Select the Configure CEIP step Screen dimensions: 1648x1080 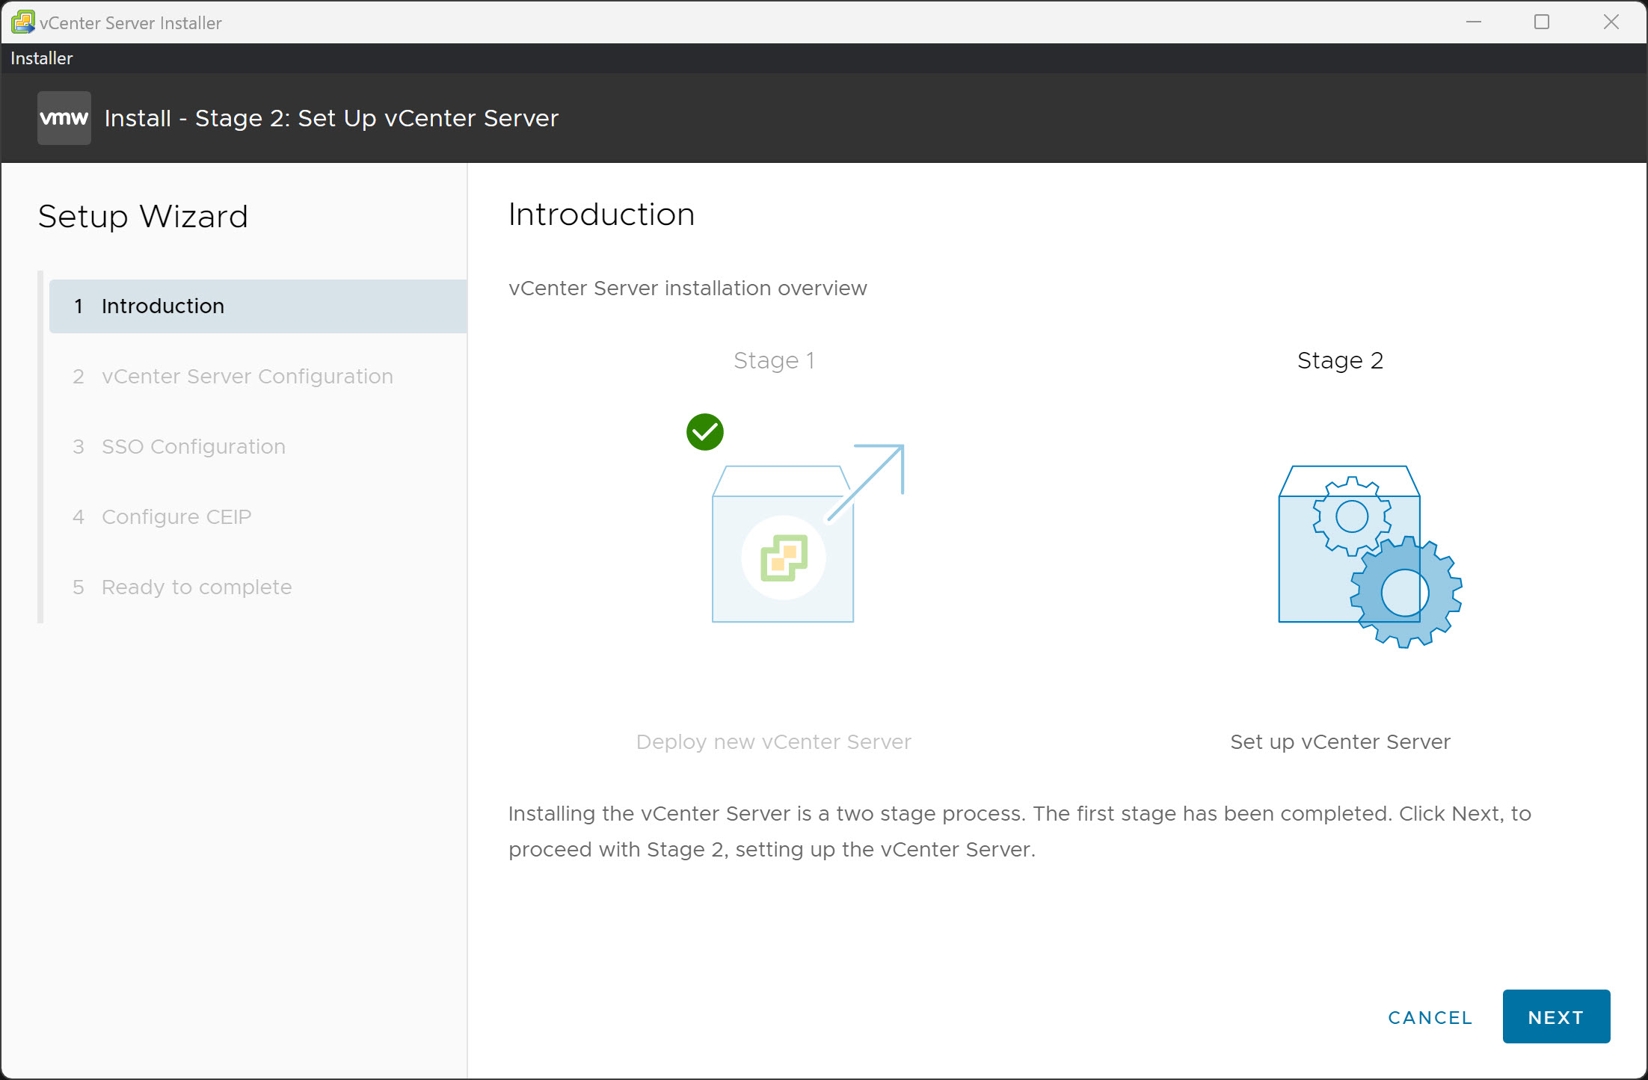(176, 516)
